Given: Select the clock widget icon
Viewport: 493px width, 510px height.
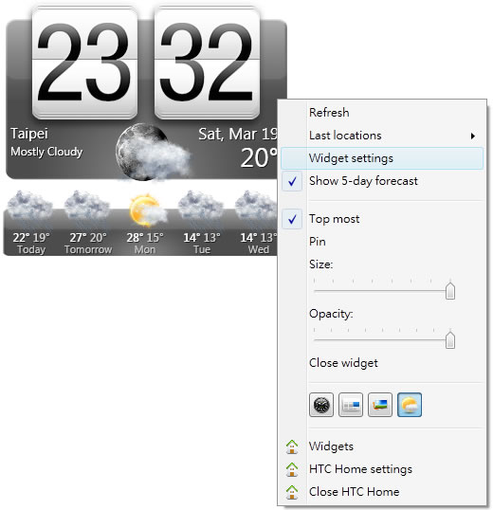Looking at the screenshot, I should click(321, 405).
